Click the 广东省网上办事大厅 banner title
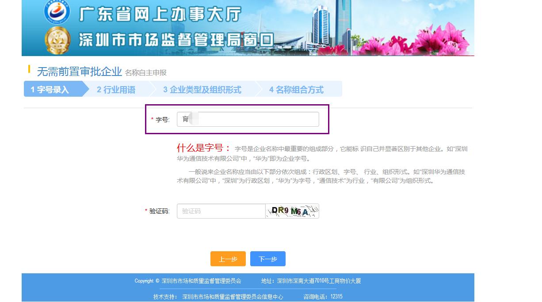 click(x=160, y=14)
